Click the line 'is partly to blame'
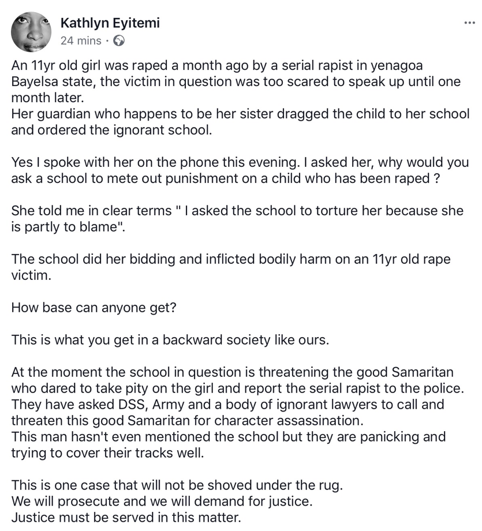Screen dimensions: 482x531 pyautogui.click(x=69, y=226)
